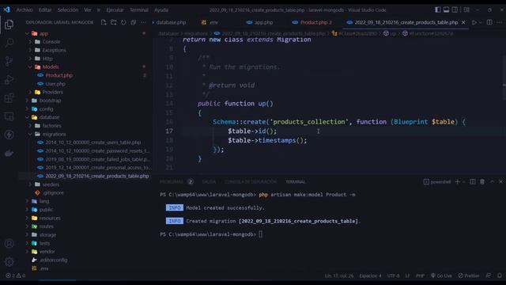Open the Archivo menu
This screenshot has width=506, height=285.
click(25, 9)
